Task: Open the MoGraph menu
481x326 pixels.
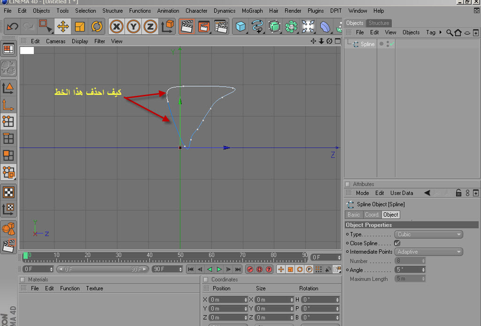Action: (x=252, y=11)
